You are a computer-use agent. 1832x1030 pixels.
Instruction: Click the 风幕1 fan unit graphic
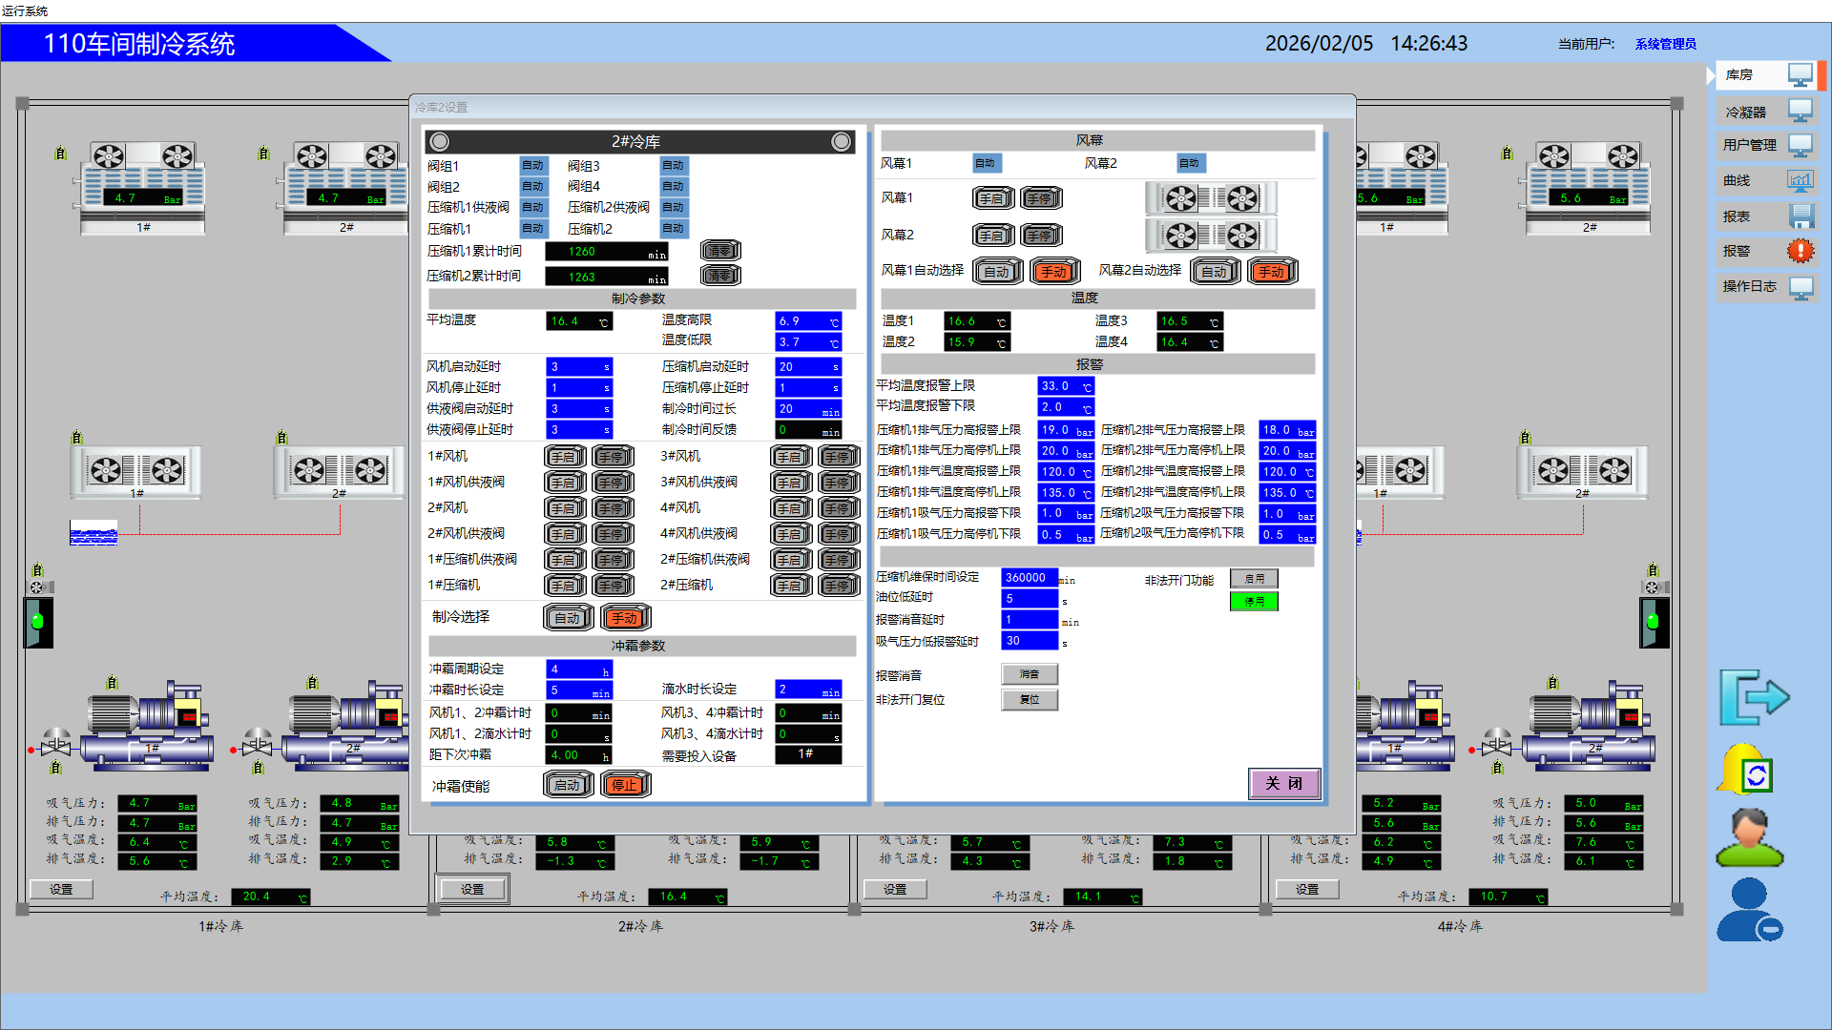coord(1210,198)
